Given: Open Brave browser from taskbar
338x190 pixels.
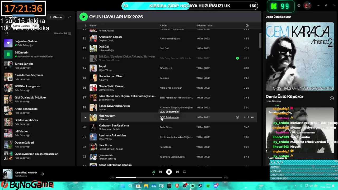Looking at the screenshot, I should click(x=177, y=186).
